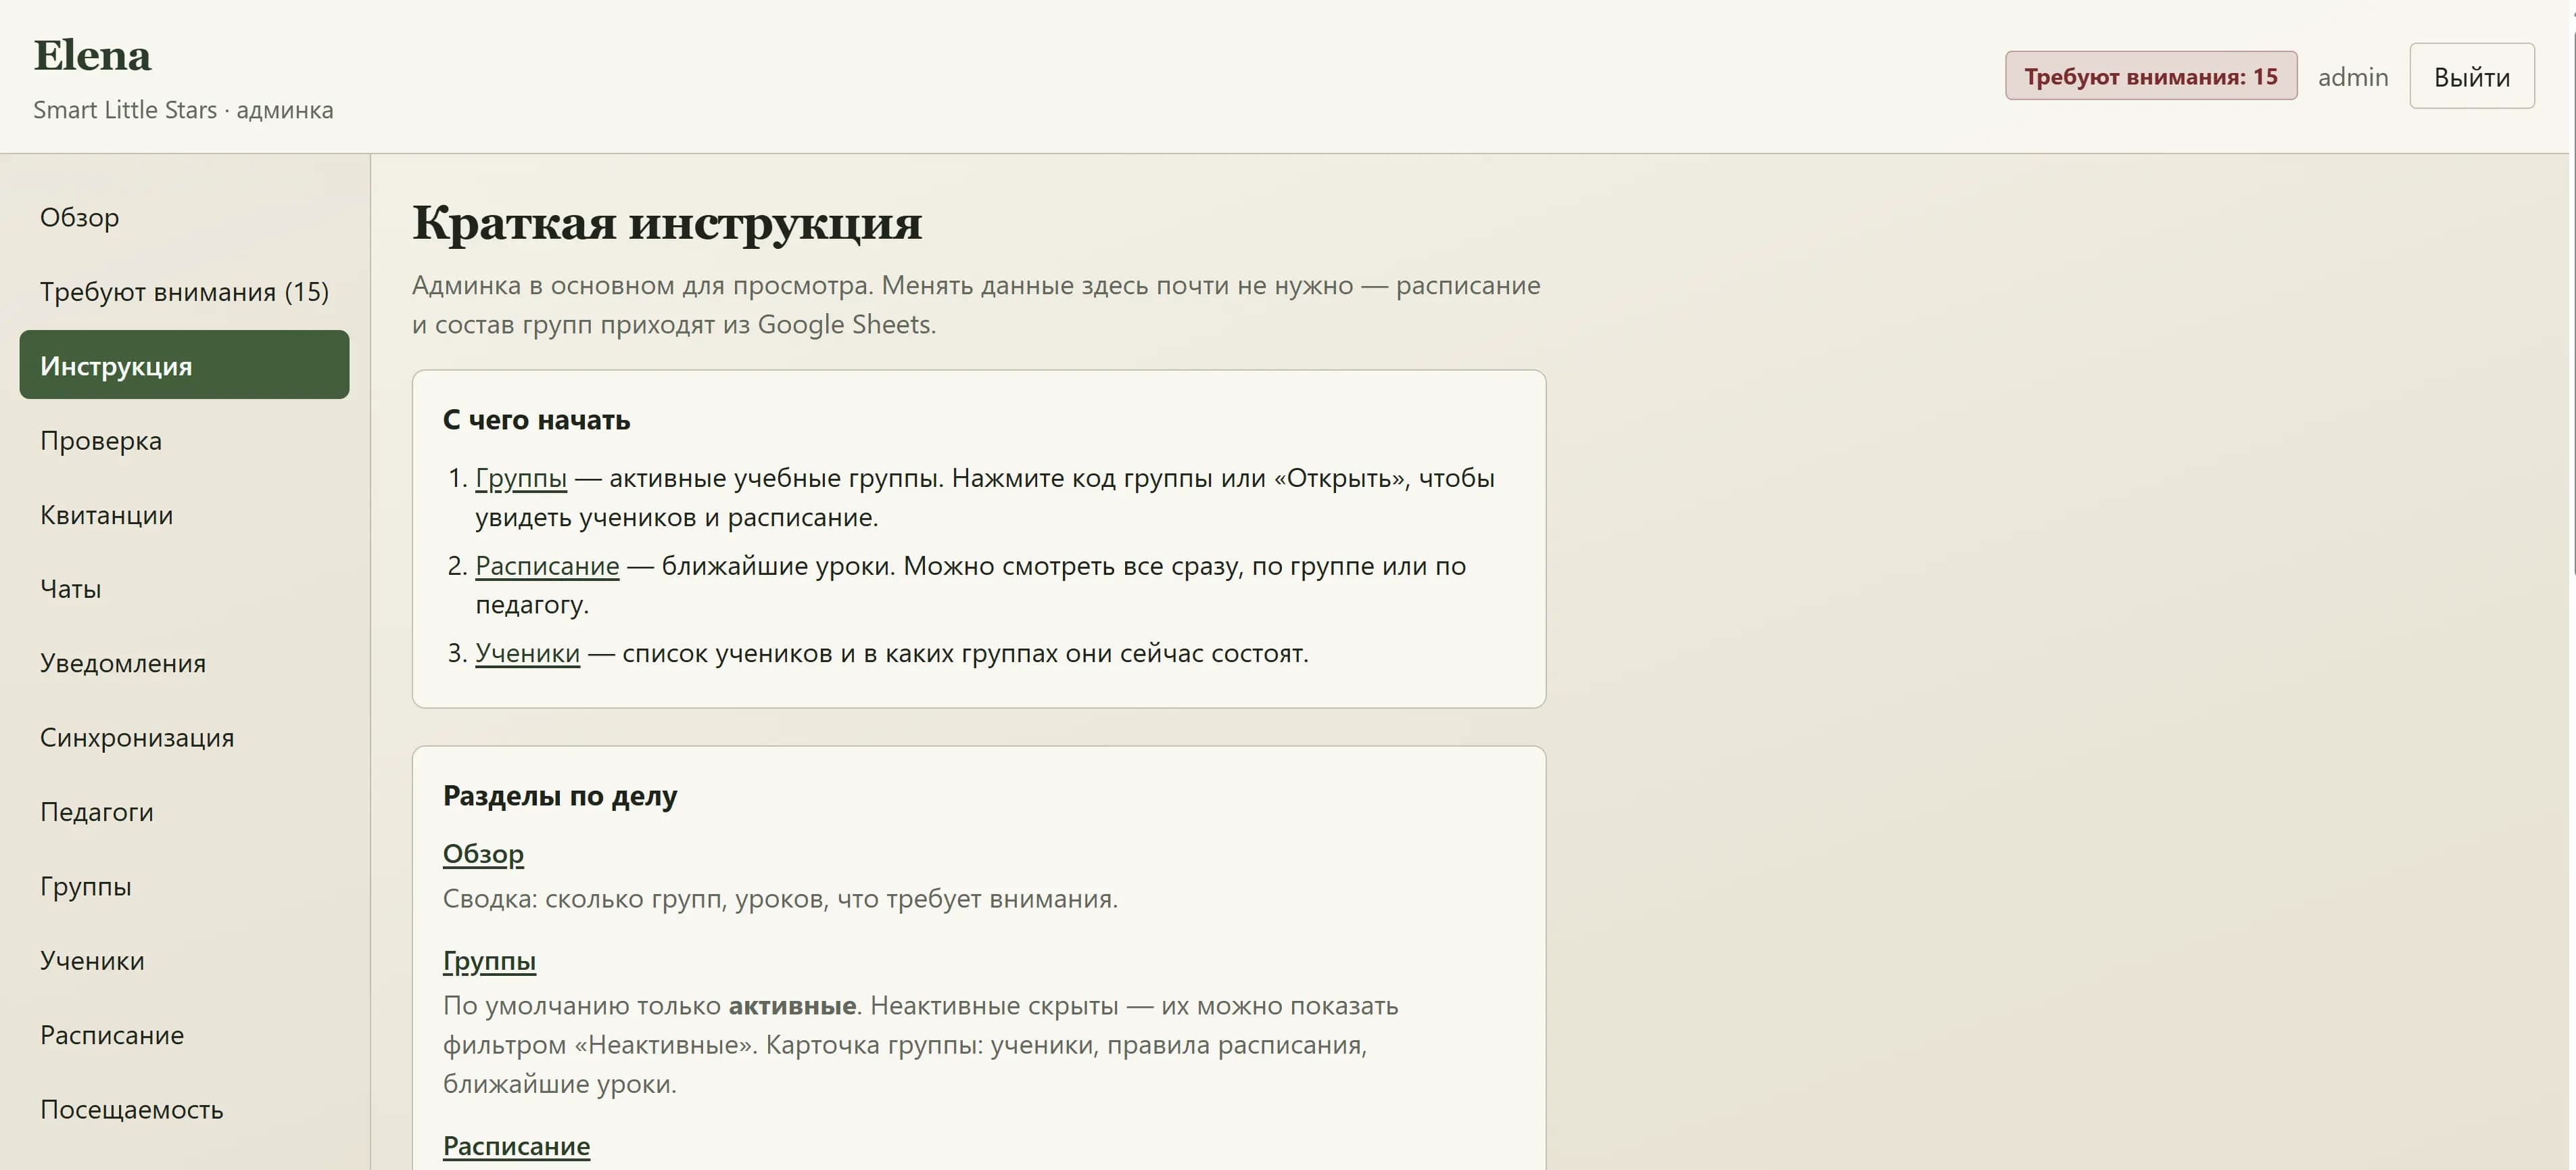Open Расписание in the left sidebar
2576x1170 pixels.
point(184,1034)
